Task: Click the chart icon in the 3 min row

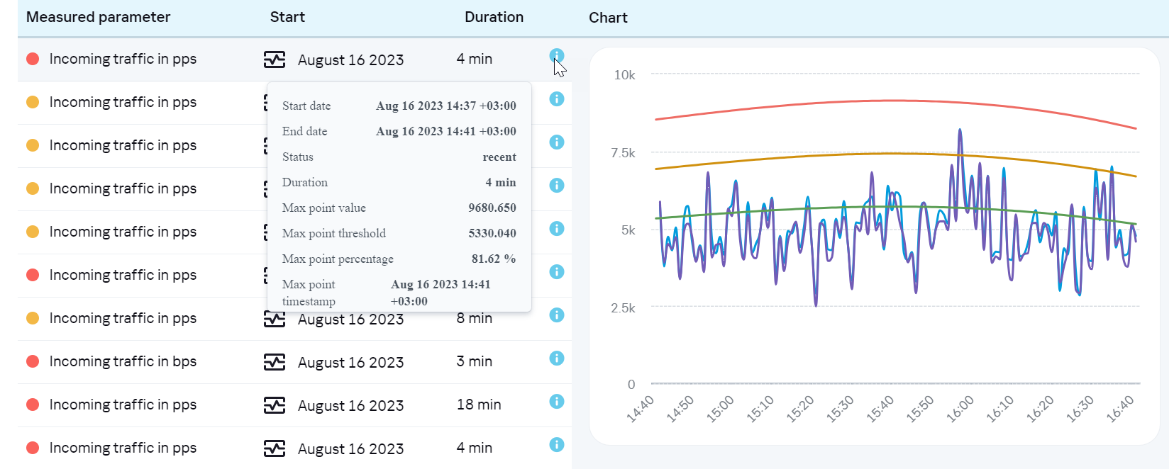Action: pyautogui.click(x=275, y=362)
